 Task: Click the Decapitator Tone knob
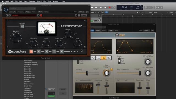(46, 43)
